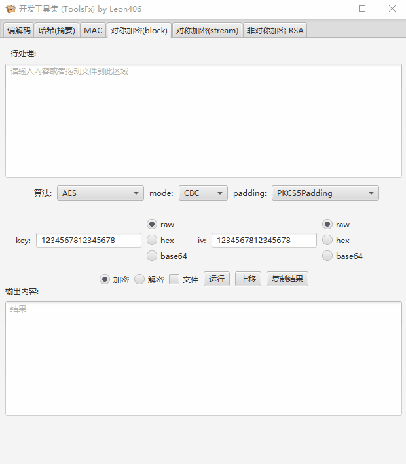Maximize the ToolsFx window

pyautogui.click(x=362, y=9)
